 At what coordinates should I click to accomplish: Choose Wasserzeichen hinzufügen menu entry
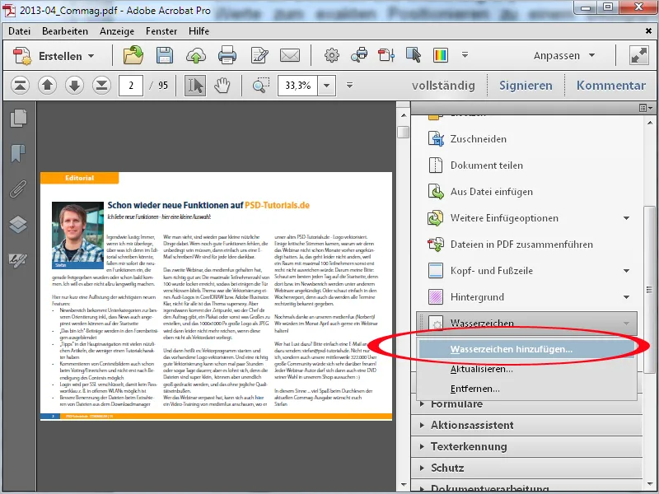[x=526, y=349]
